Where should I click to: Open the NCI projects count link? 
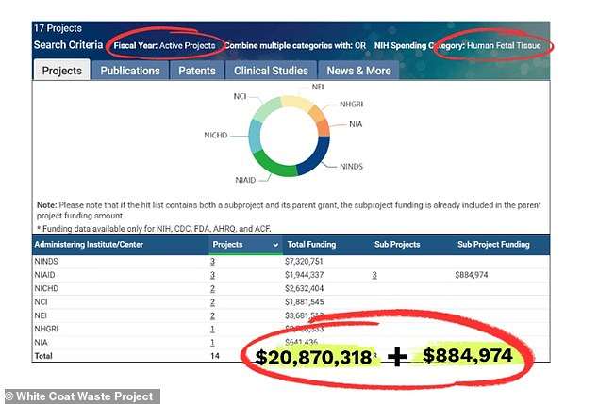tap(212, 302)
